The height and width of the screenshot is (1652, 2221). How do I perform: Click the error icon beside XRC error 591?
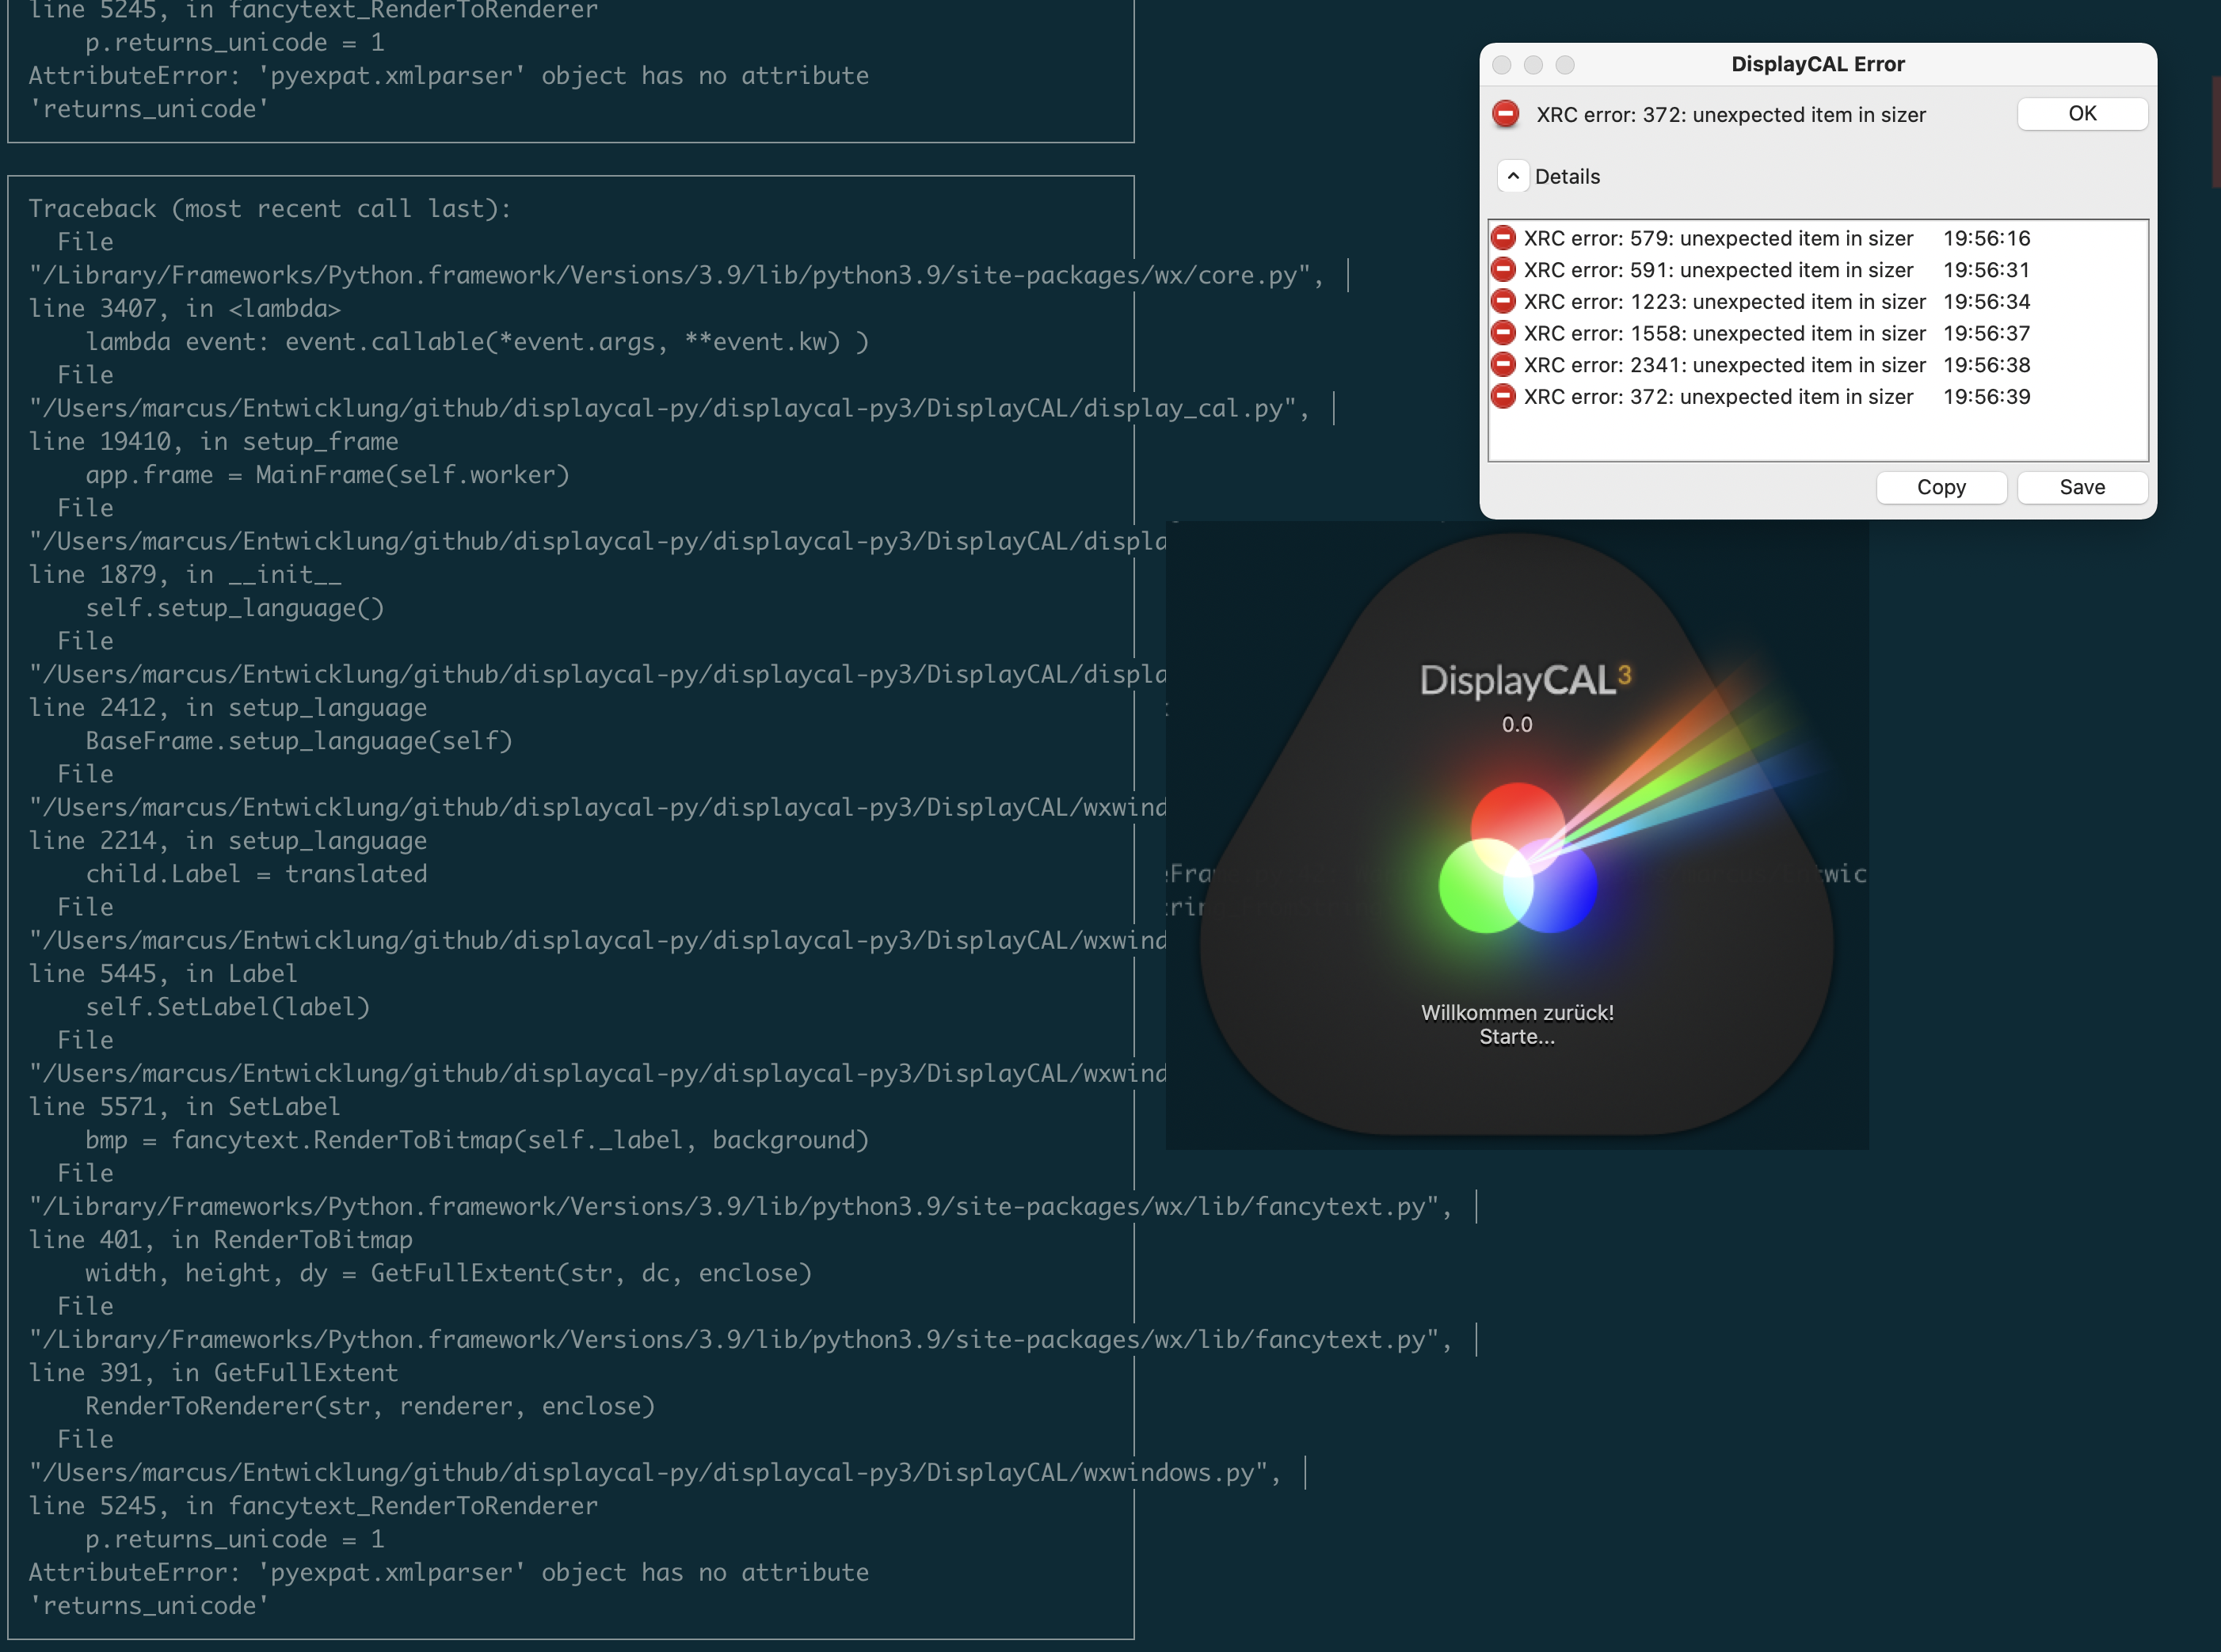click(x=1506, y=270)
